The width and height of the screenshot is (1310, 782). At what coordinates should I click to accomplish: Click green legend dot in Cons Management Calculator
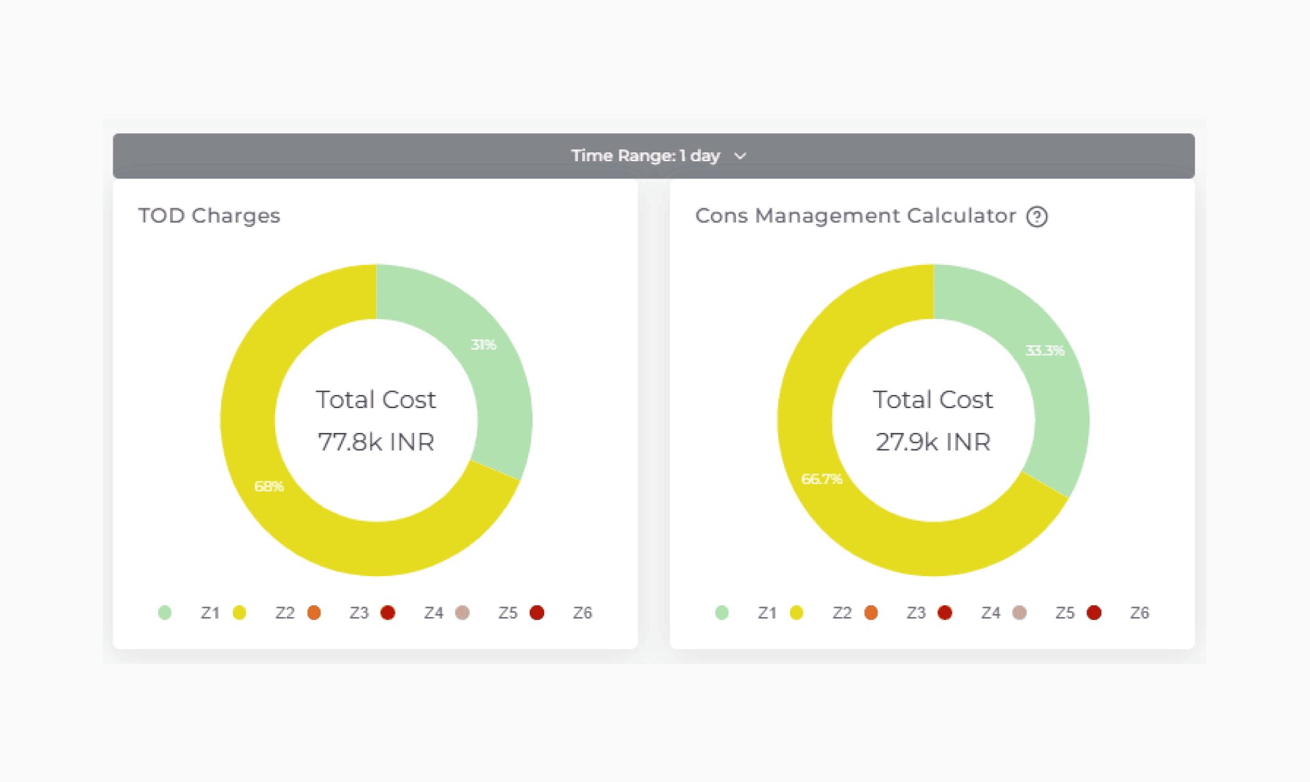(x=722, y=613)
